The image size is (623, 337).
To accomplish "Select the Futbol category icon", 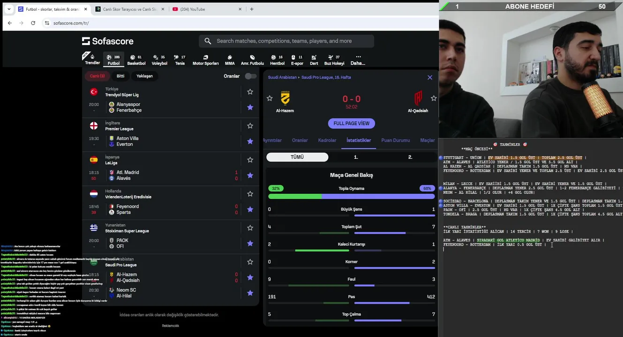I will pos(110,57).
